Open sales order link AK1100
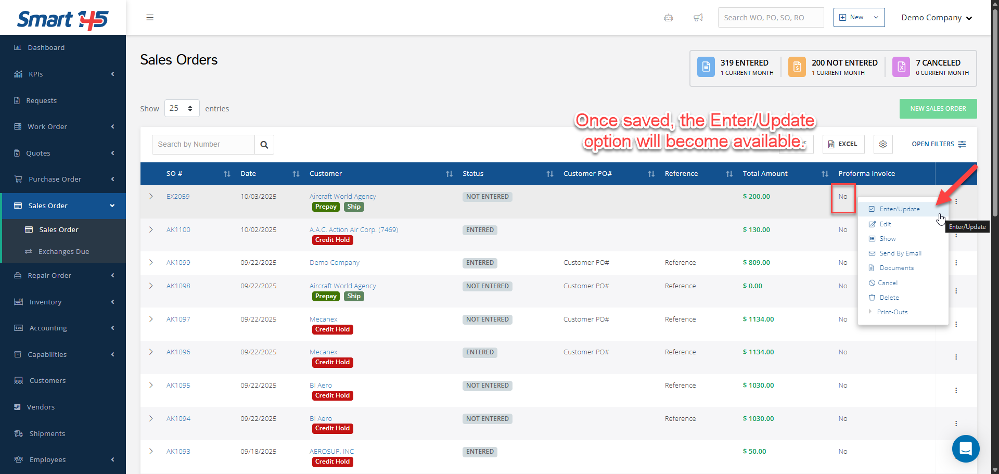 point(178,230)
